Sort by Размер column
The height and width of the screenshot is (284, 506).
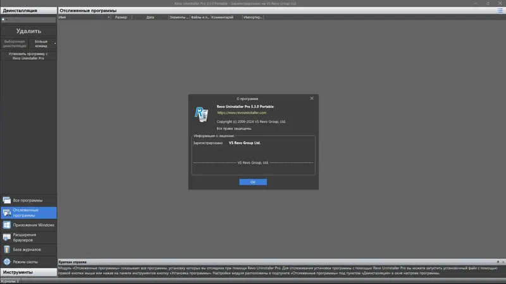click(x=121, y=18)
